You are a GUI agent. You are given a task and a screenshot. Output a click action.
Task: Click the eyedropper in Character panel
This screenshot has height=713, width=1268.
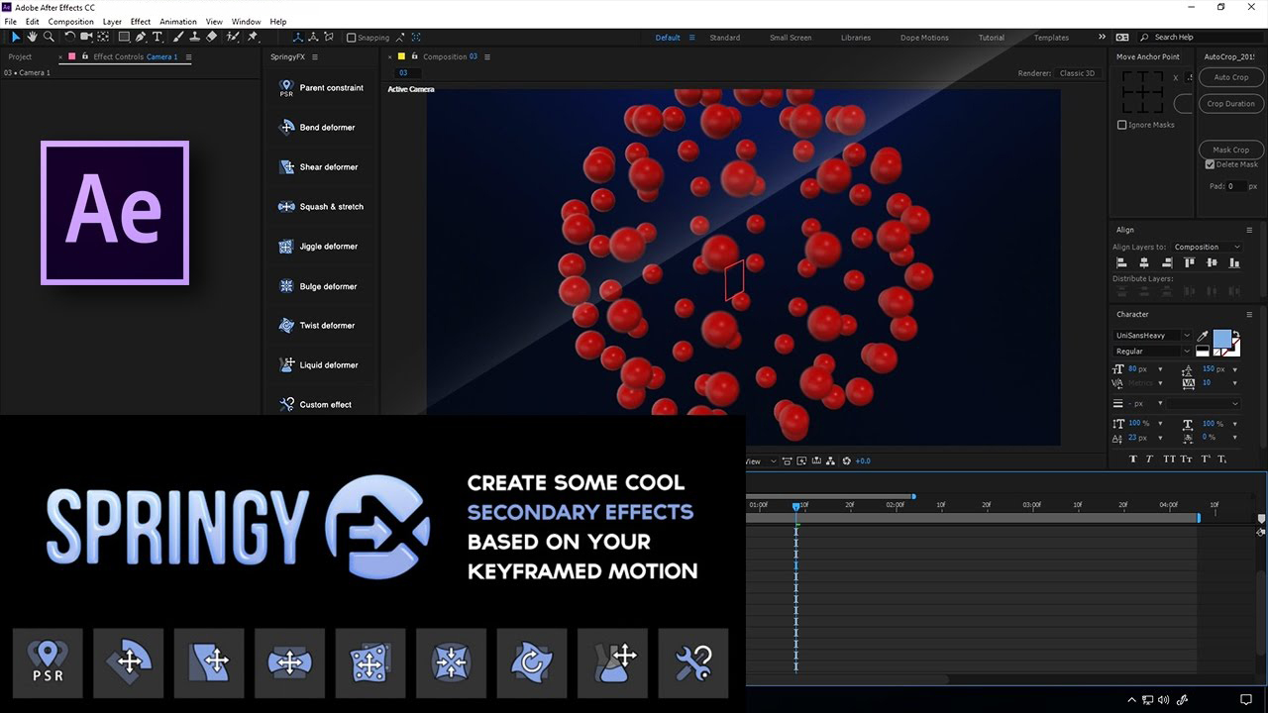(1203, 337)
